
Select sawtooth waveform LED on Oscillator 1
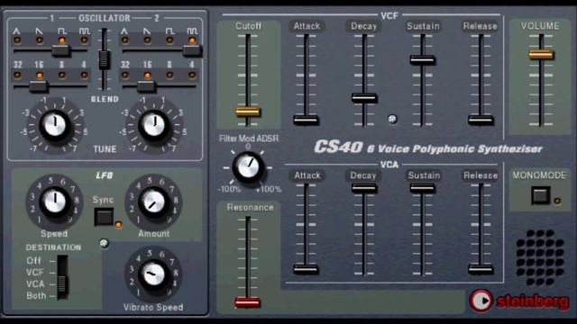40,40
